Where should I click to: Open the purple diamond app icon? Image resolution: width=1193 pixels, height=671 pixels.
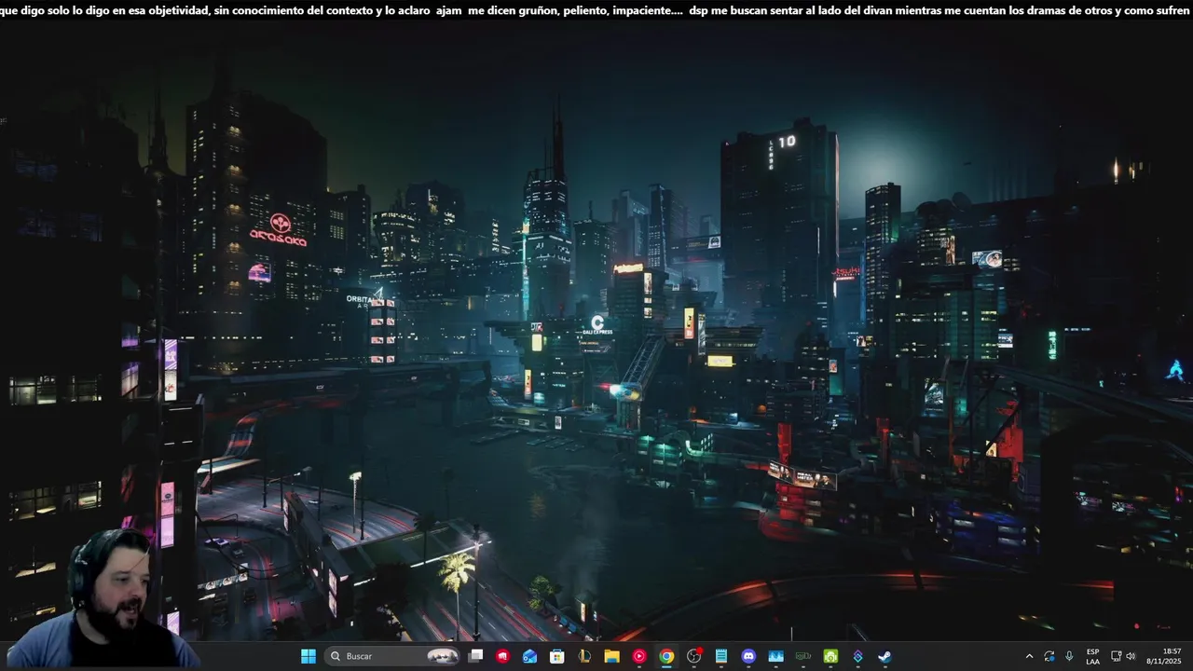pyautogui.click(x=857, y=656)
